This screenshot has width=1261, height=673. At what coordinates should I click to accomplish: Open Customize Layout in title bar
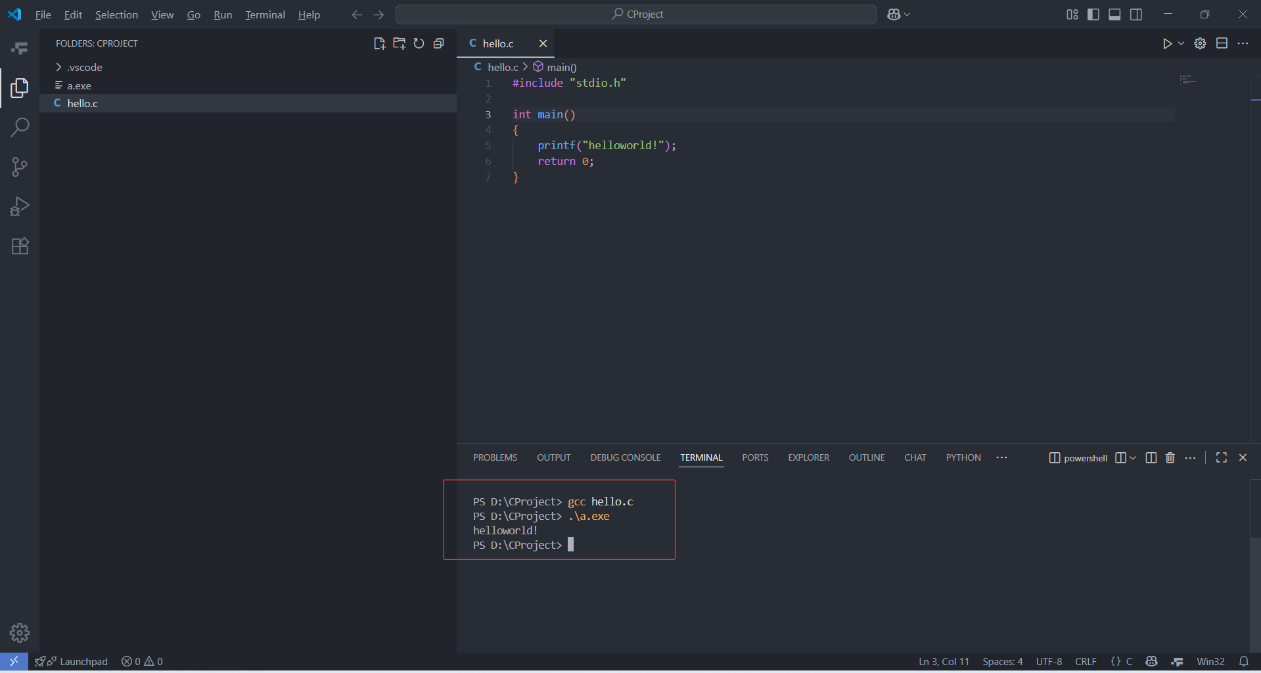(x=1072, y=14)
